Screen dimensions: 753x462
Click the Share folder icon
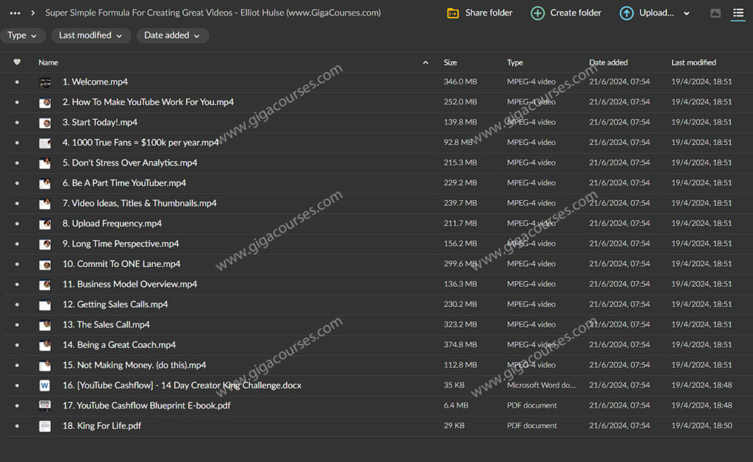point(453,13)
